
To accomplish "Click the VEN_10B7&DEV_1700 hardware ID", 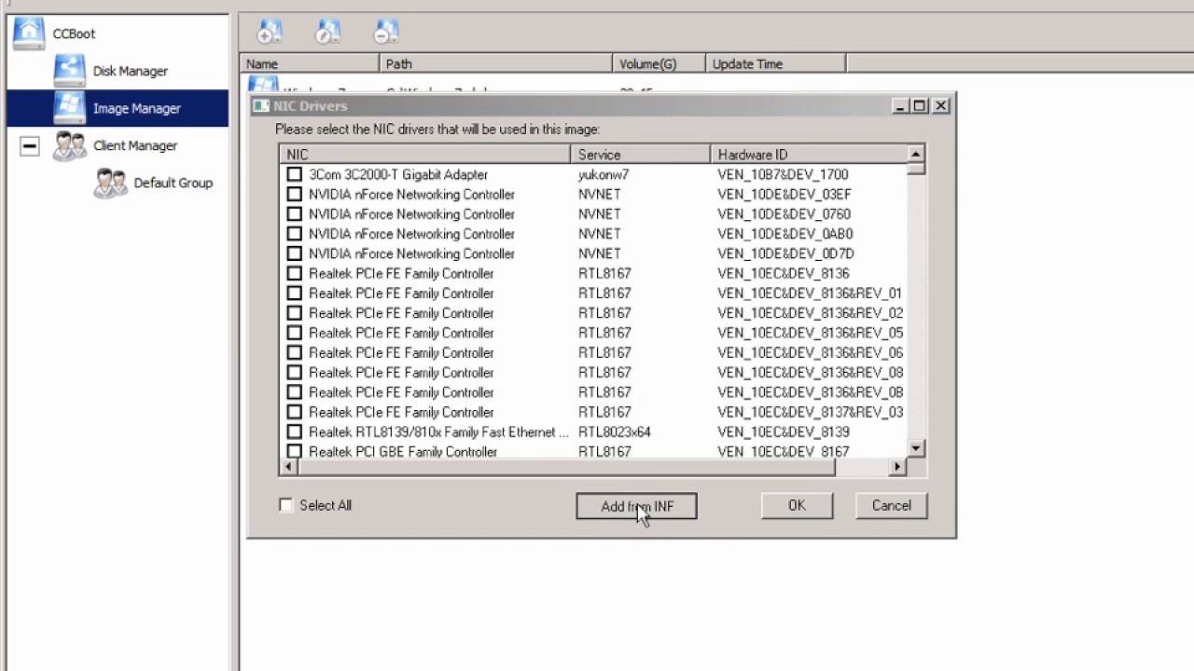I will (783, 174).
